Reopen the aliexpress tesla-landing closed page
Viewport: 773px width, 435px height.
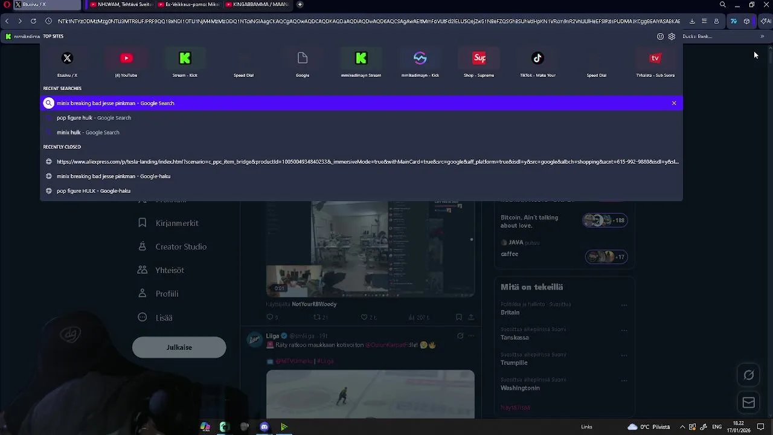point(361,162)
